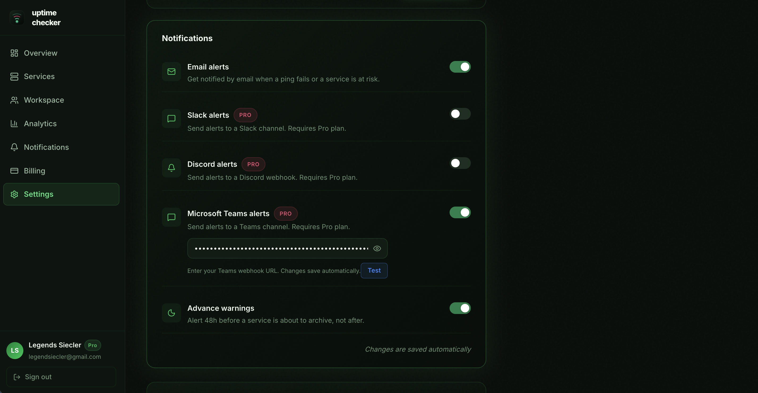Click 'Enter your Teams webhook URL' hint text
The image size is (758, 393).
[x=274, y=271]
